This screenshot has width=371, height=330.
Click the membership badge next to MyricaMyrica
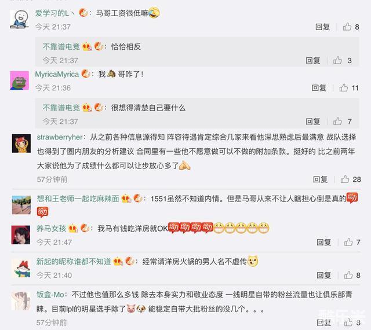(x=86, y=74)
